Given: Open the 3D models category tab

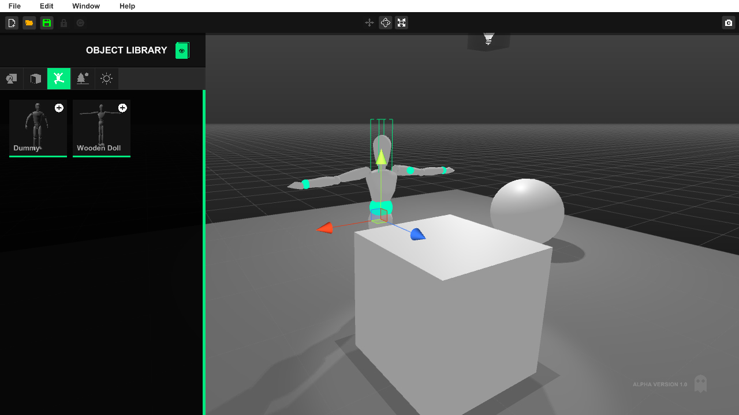Looking at the screenshot, I should coord(11,78).
